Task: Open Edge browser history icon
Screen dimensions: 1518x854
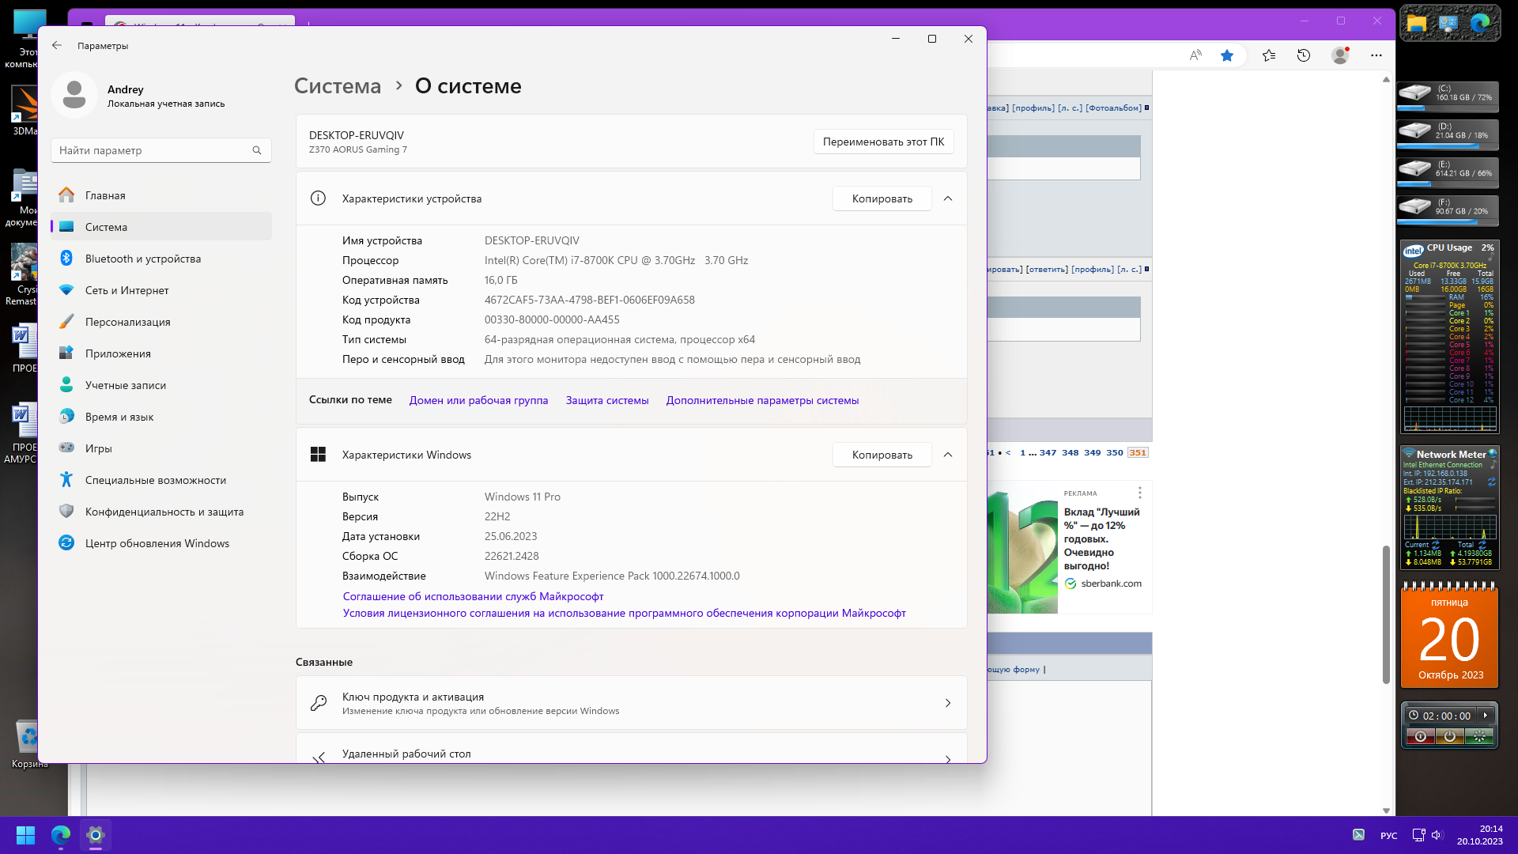Action: pyautogui.click(x=1304, y=55)
